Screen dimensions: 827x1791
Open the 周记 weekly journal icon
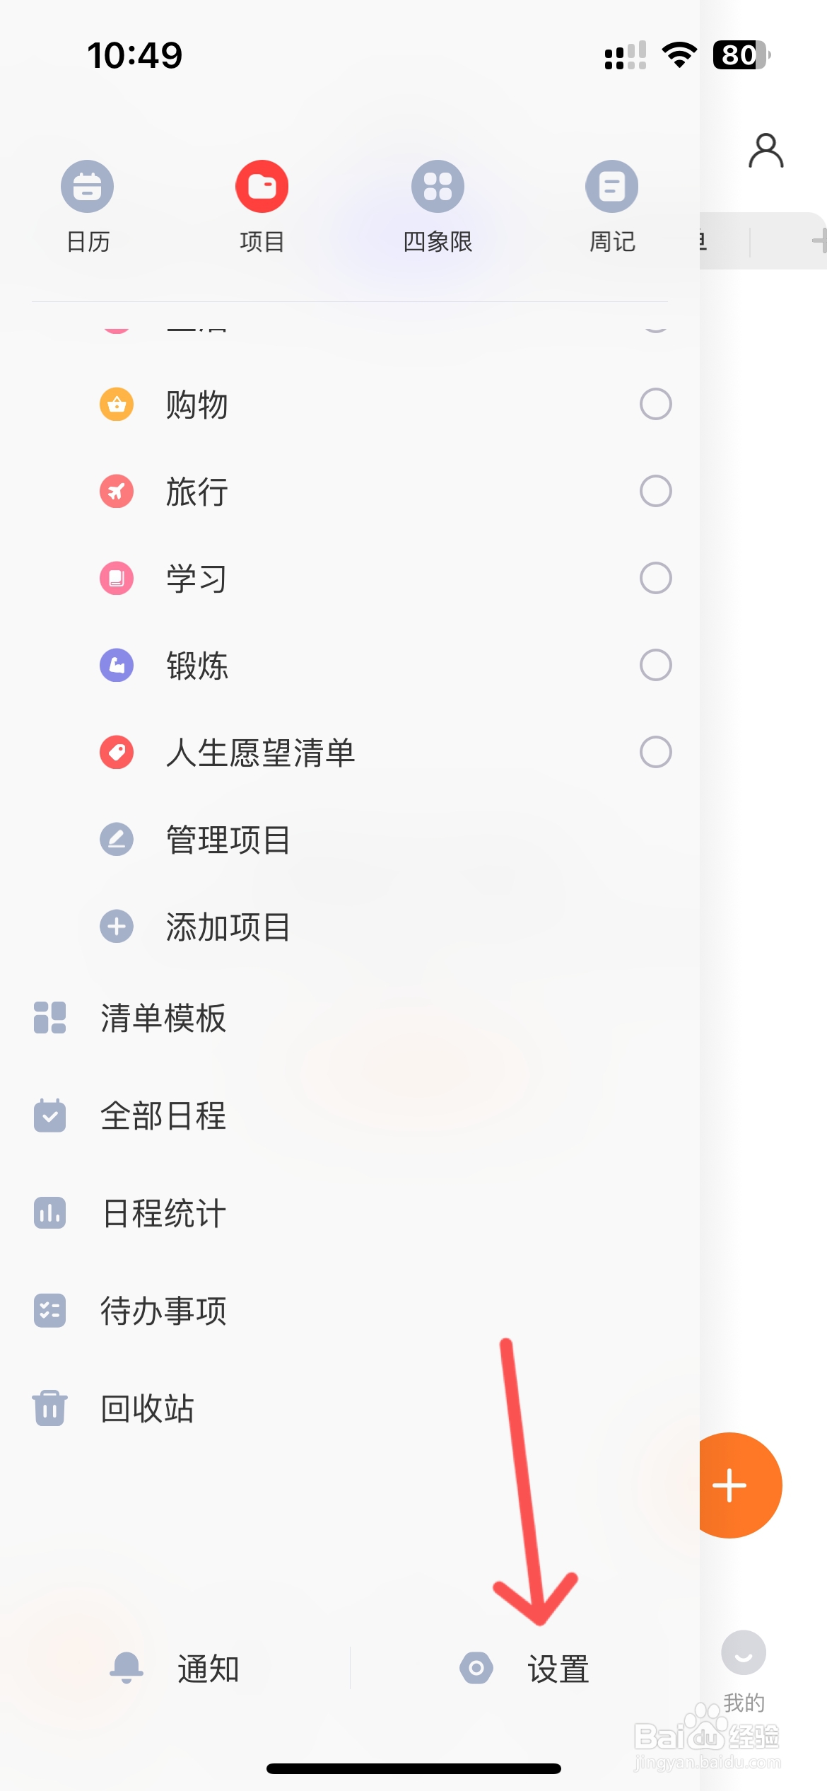(x=612, y=187)
